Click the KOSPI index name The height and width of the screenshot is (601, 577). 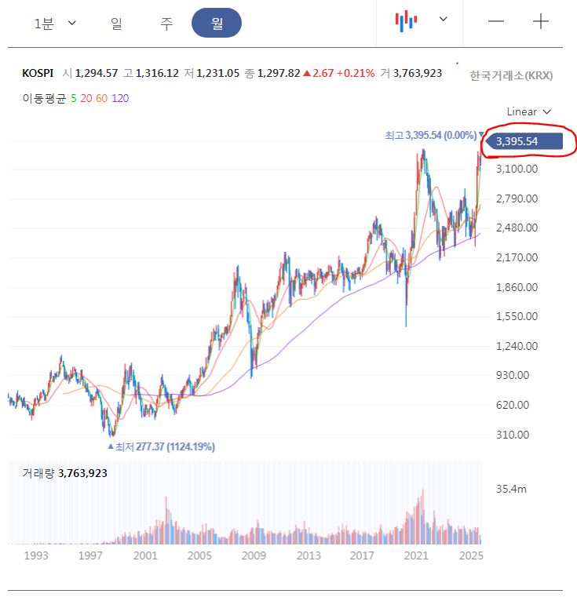click(x=37, y=73)
